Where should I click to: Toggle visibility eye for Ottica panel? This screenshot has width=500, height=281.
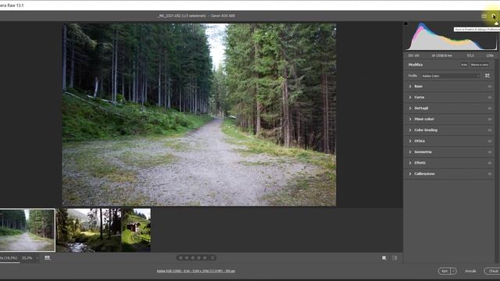[490, 141]
